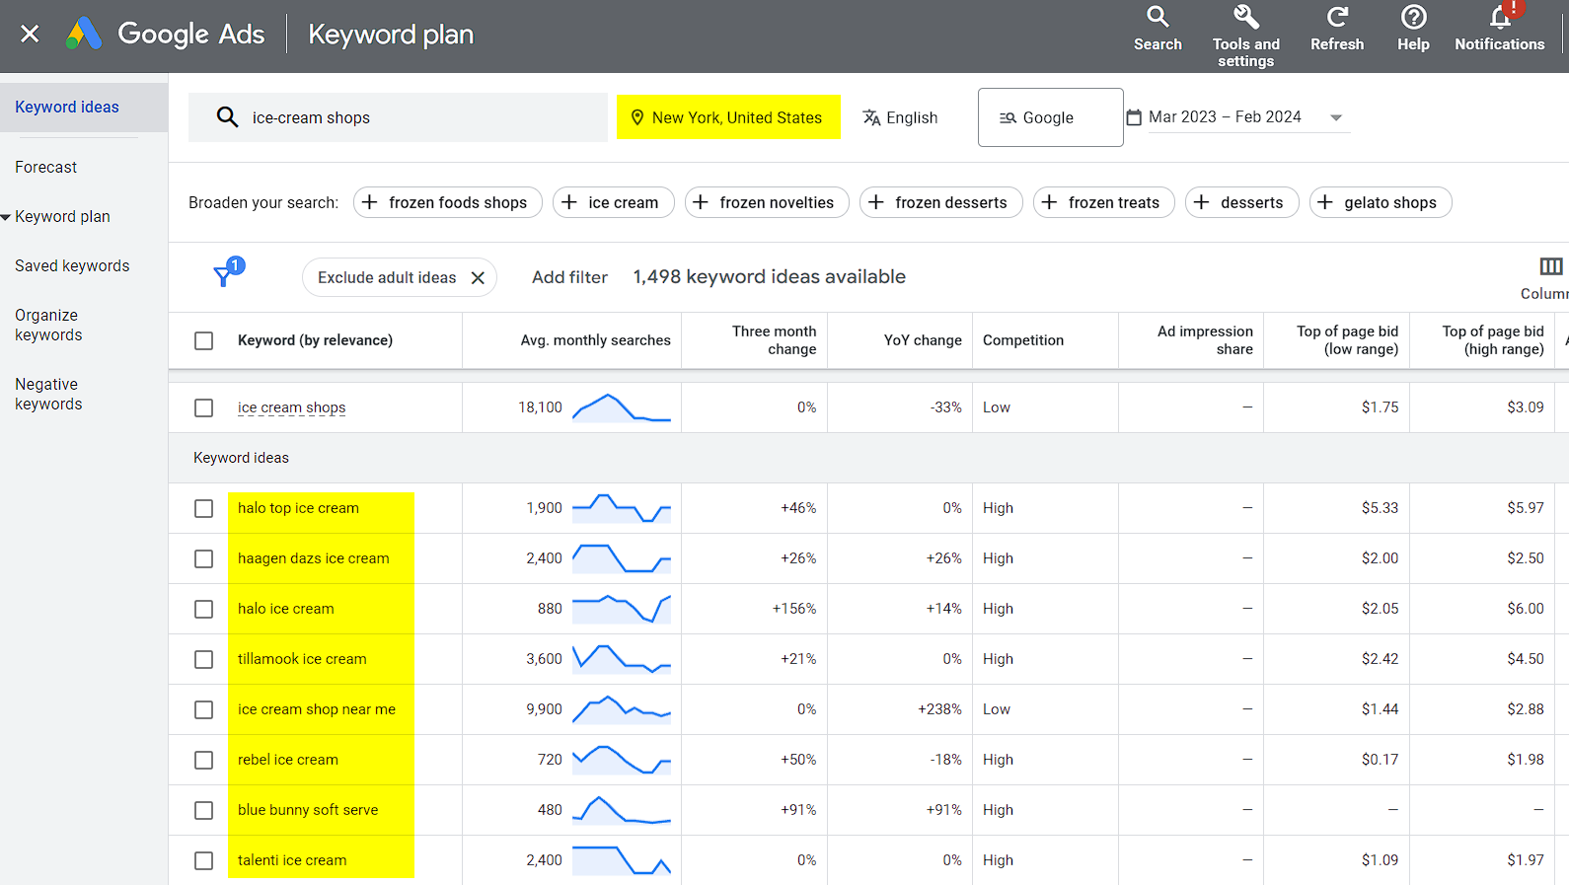Click the calendar icon by date range
Viewport: 1569px width, 885px height.
click(1134, 117)
